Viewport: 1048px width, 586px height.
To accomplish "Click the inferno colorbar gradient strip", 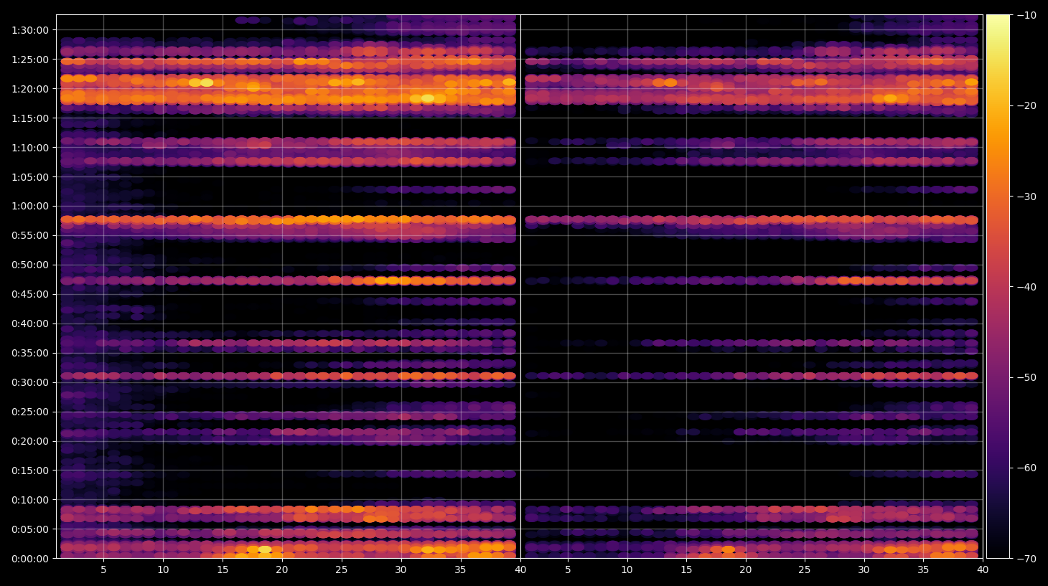I will pos(998,286).
